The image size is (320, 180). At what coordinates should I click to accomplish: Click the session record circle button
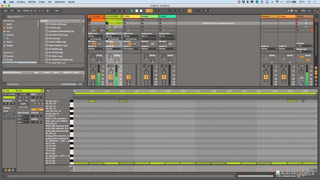(162, 11)
